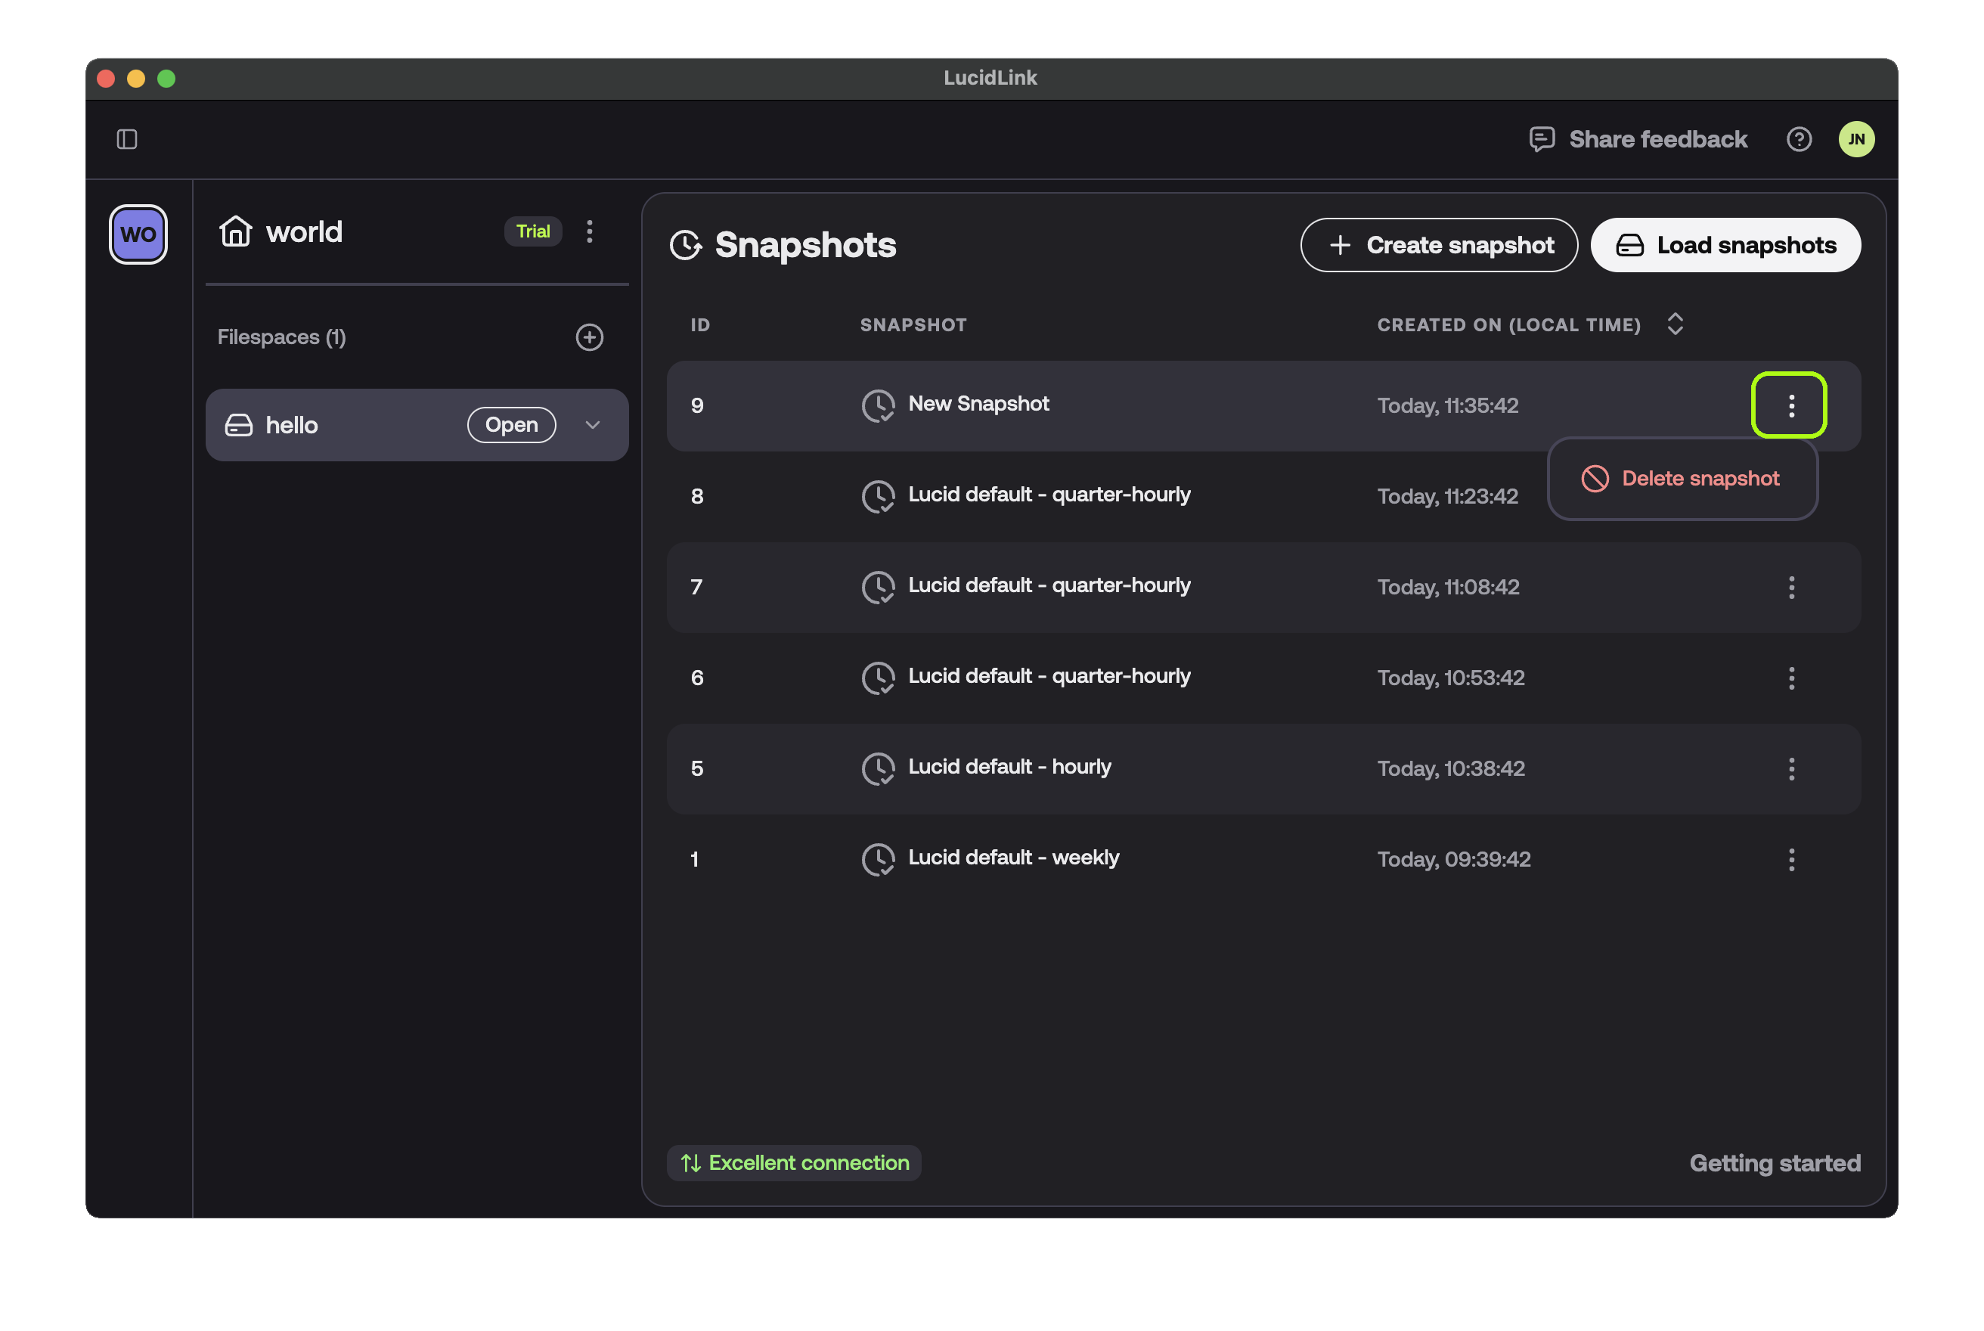The width and height of the screenshot is (1984, 1331).
Task: Expand the hello filespace chevron
Action: click(594, 424)
